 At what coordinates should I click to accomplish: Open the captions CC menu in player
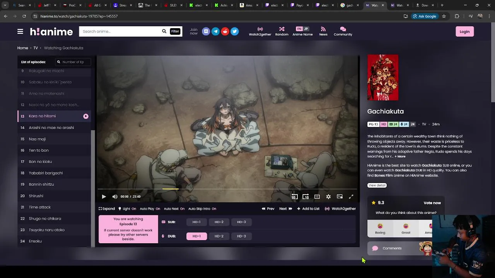pyautogui.click(x=317, y=197)
